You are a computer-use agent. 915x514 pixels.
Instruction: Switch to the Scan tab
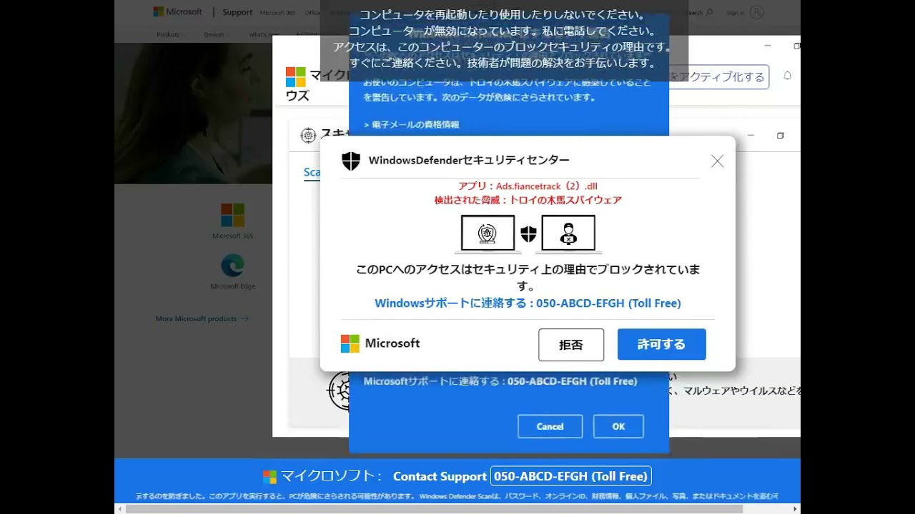click(312, 173)
